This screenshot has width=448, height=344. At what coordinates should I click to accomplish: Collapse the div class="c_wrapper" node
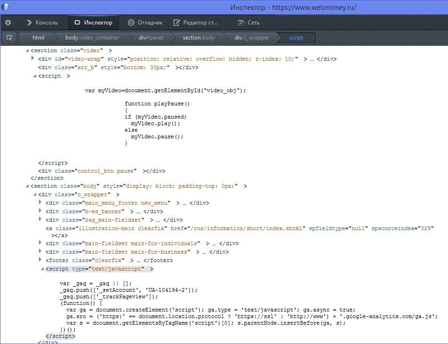click(35, 195)
